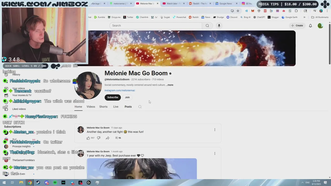Image resolution: width=331 pixels, height=186 pixels.
Task: Switch to the Reddit browser tab
Action: click(x=200, y=4)
